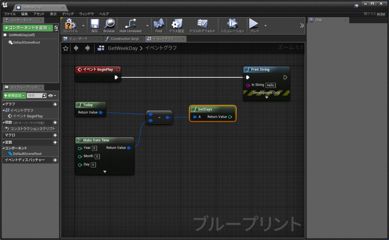Click the event graph breadcrumb text
This screenshot has width=389, height=240.
tap(161, 48)
